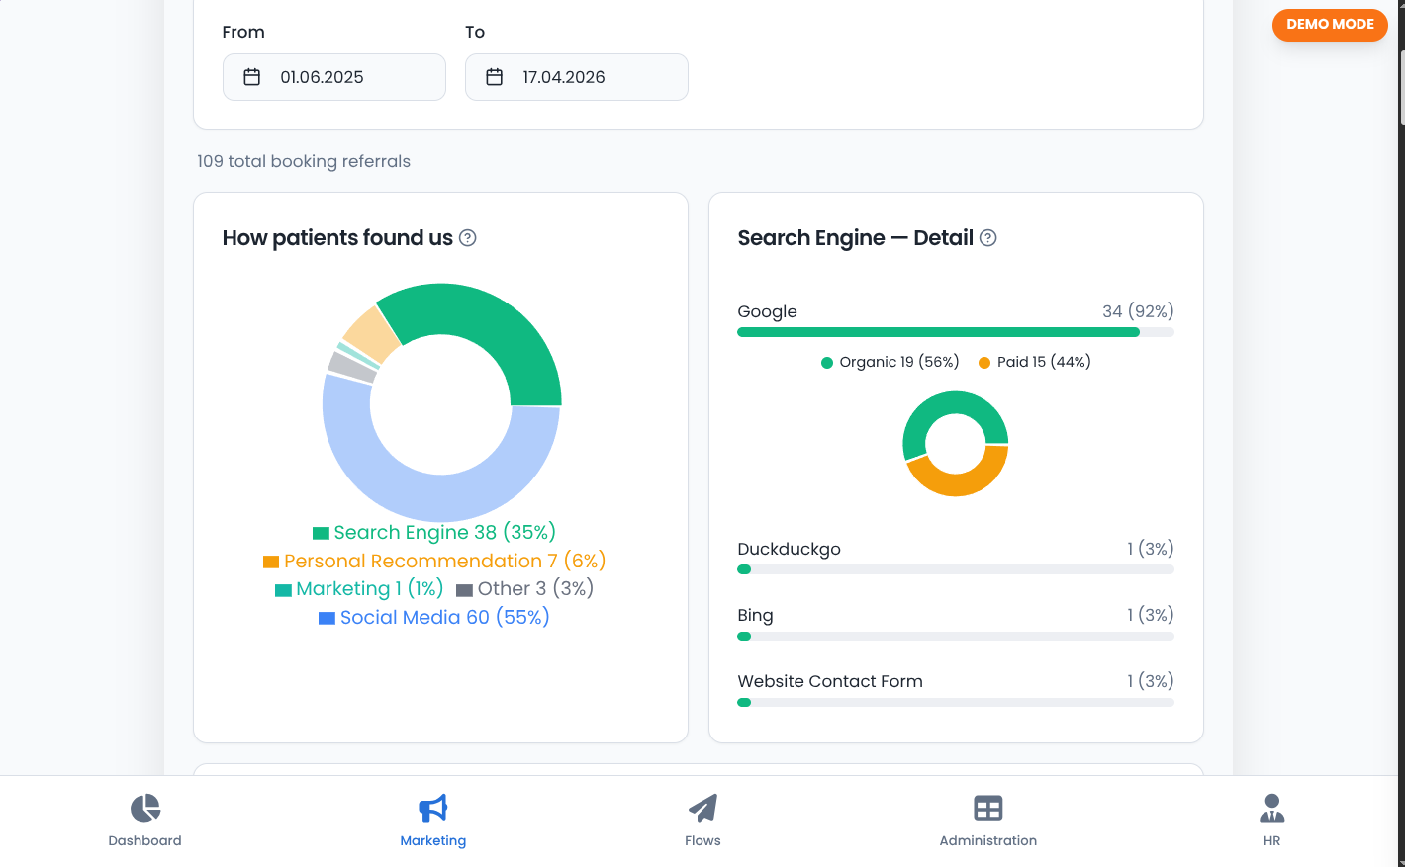Show help for Search Engine Detail

pos(988,238)
